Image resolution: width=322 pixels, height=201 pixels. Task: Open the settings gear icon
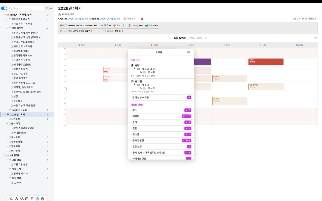click(x=43, y=199)
